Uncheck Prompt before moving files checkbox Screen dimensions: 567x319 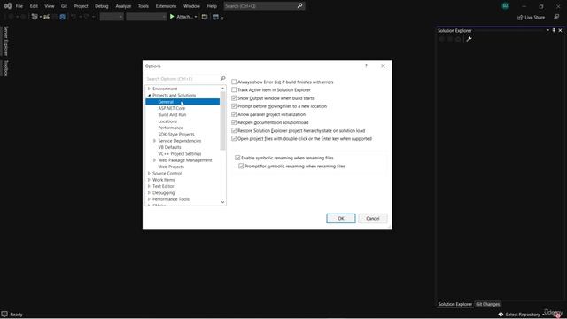(x=234, y=106)
